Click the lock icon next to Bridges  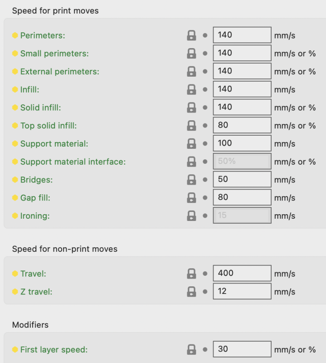click(x=191, y=180)
